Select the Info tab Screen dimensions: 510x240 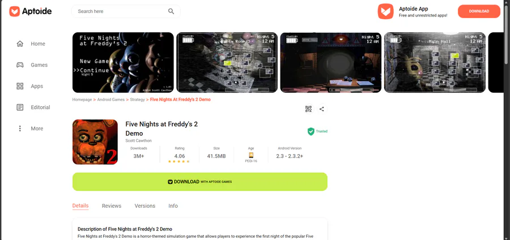pos(173,206)
